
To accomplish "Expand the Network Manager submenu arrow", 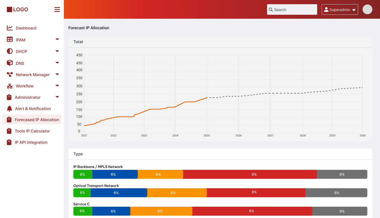I will 57,74.
